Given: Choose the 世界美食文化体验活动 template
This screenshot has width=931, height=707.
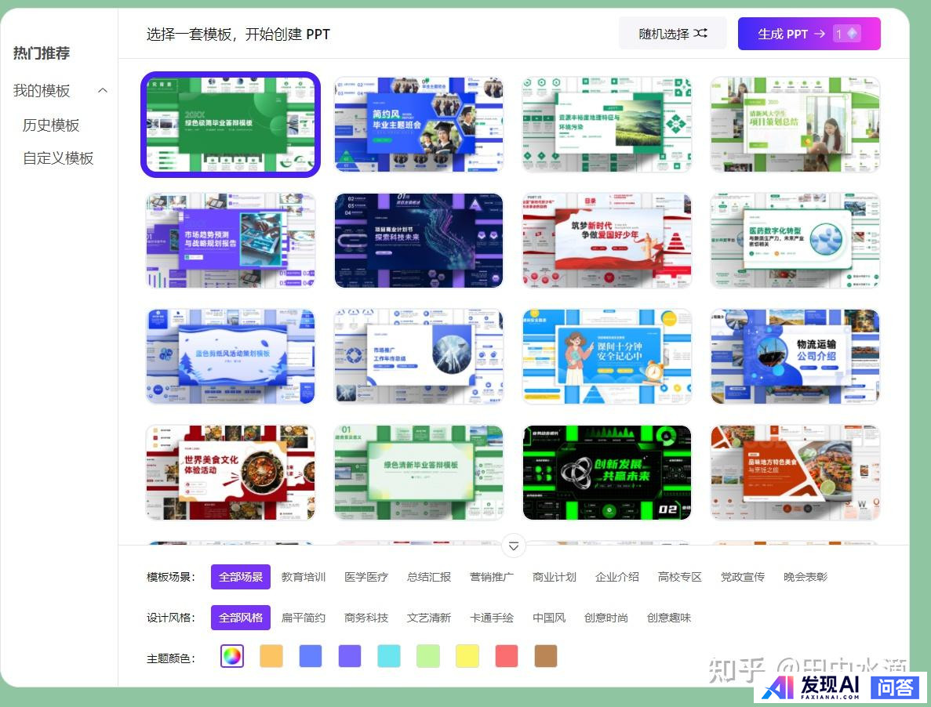Looking at the screenshot, I should pos(231,473).
